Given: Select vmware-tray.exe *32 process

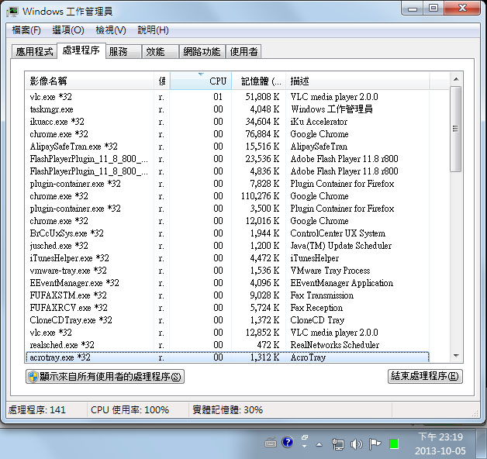Looking at the screenshot, I should pos(227,271).
